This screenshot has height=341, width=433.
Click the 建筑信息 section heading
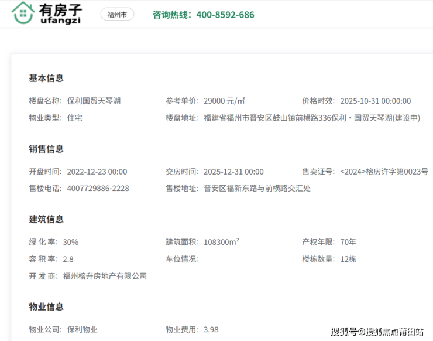[46, 219]
